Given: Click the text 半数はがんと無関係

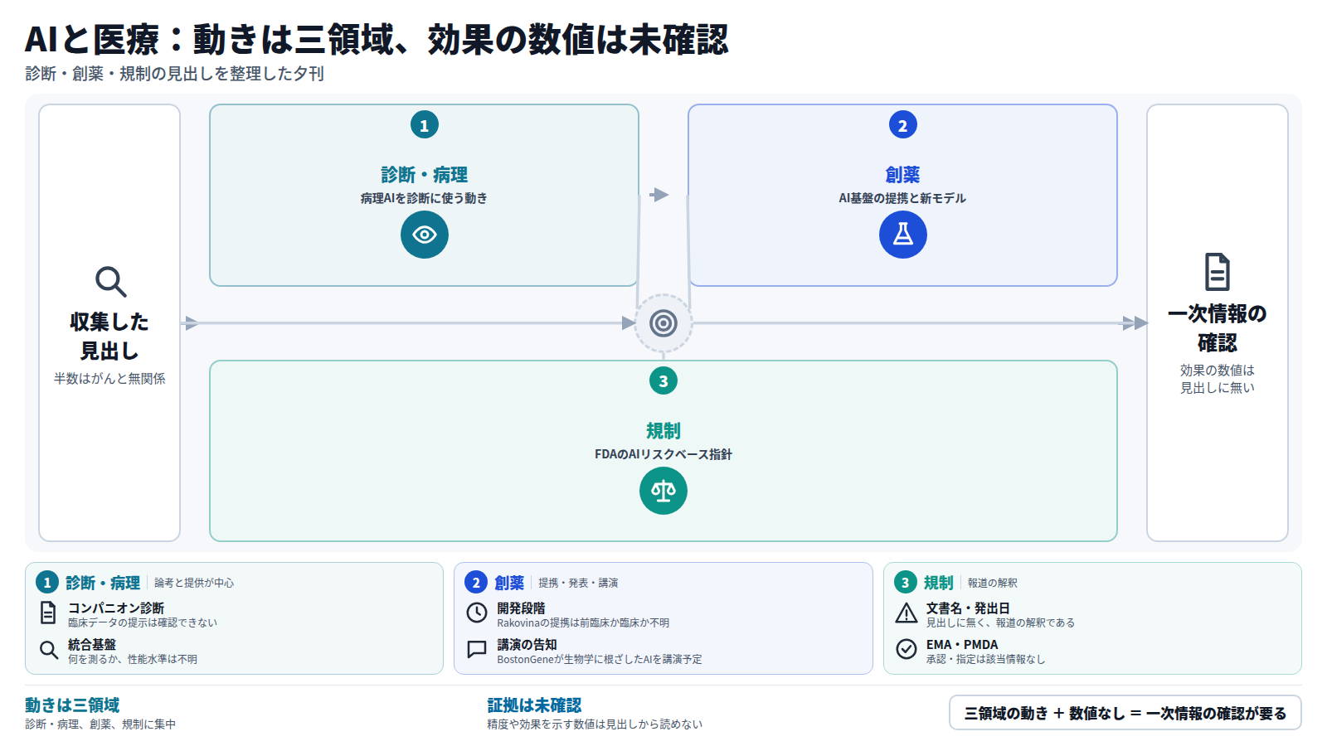Looking at the screenshot, I should click(109, 379).
